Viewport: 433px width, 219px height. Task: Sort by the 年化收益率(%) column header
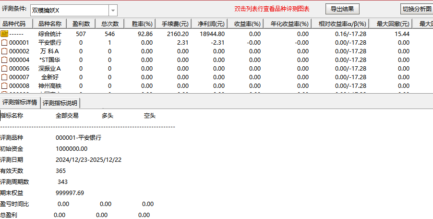[x=289, y=24]
